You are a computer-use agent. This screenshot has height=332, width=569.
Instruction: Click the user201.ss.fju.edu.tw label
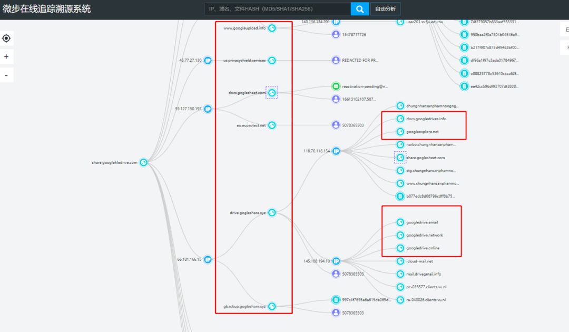[425, 22]
